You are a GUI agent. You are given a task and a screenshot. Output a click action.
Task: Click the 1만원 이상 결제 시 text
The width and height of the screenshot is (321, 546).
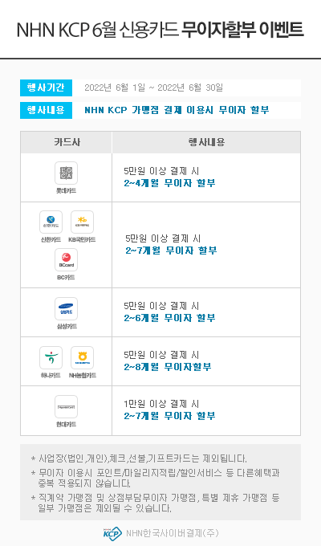click(x=161, y=404)
